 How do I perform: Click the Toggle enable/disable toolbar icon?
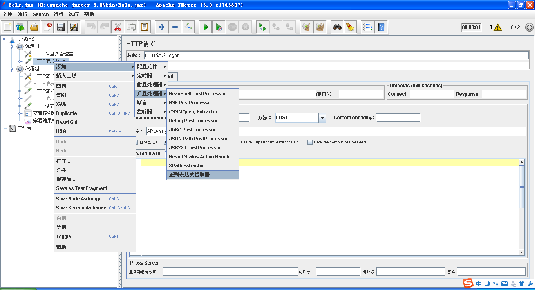[188, 27]
